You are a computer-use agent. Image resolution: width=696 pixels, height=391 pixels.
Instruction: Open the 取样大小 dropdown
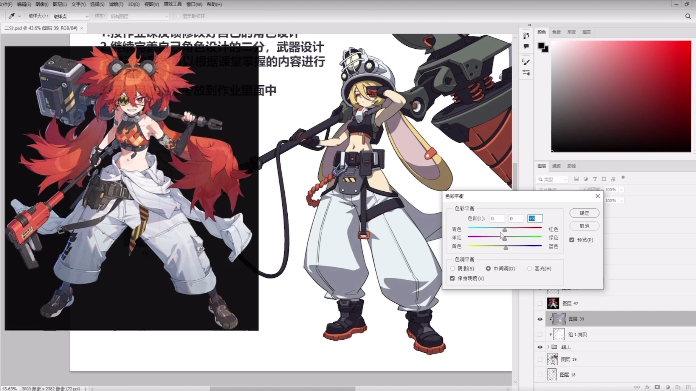tap(70, 16)
